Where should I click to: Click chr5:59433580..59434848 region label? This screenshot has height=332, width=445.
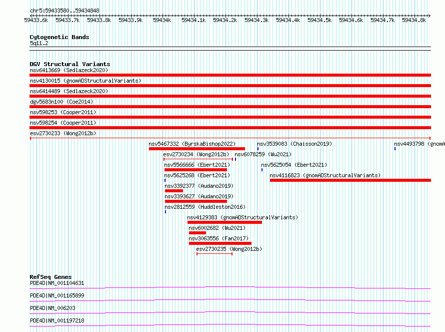coord(64,11)
